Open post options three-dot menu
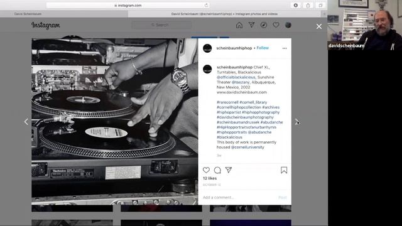Viewport: 402px width, 226px height. tap(285, 48)
